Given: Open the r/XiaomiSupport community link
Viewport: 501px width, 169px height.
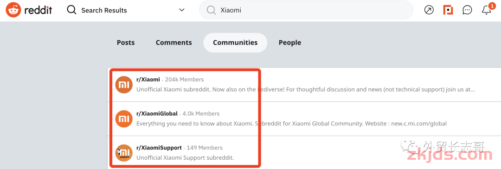Looking at the screenshot, I should (x=159, y=148).
